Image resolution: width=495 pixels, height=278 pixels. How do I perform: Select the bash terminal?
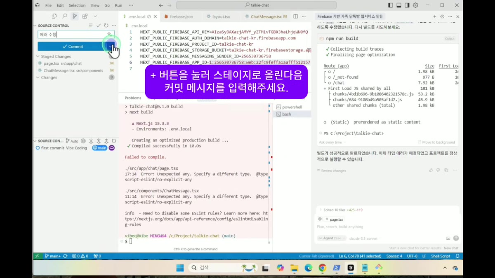[292, 114]
